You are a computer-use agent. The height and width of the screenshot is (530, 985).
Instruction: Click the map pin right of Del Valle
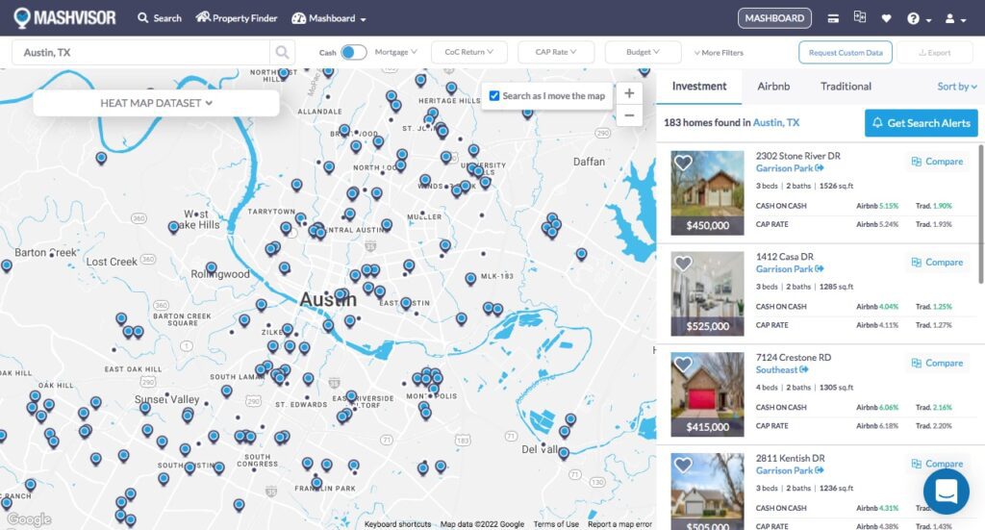click(x=564, y=453)
